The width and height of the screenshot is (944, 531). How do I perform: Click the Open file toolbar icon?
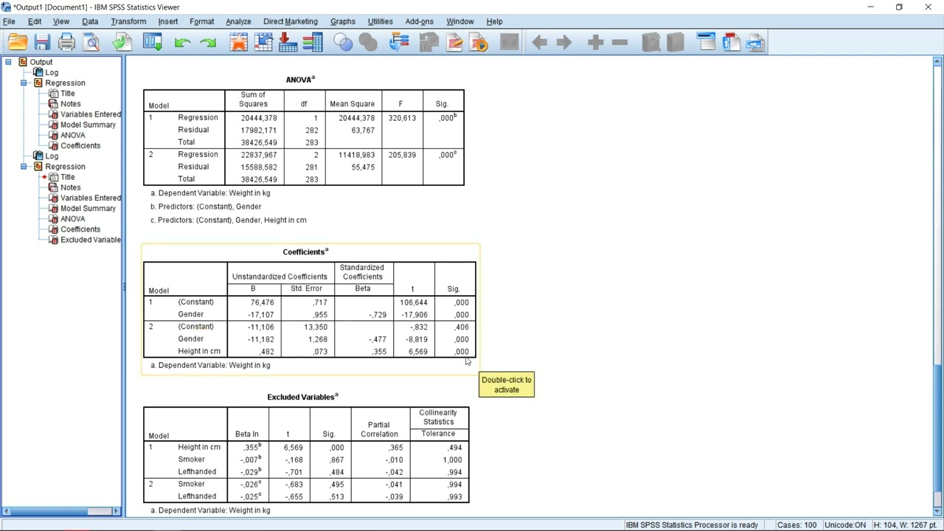(x=18, y=43)
